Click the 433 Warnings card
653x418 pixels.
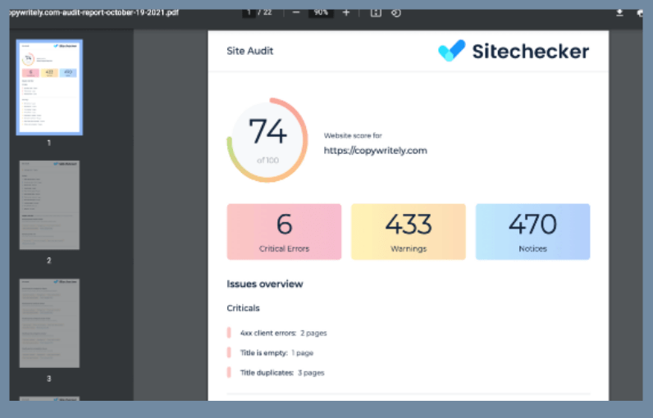click(409, 232)
